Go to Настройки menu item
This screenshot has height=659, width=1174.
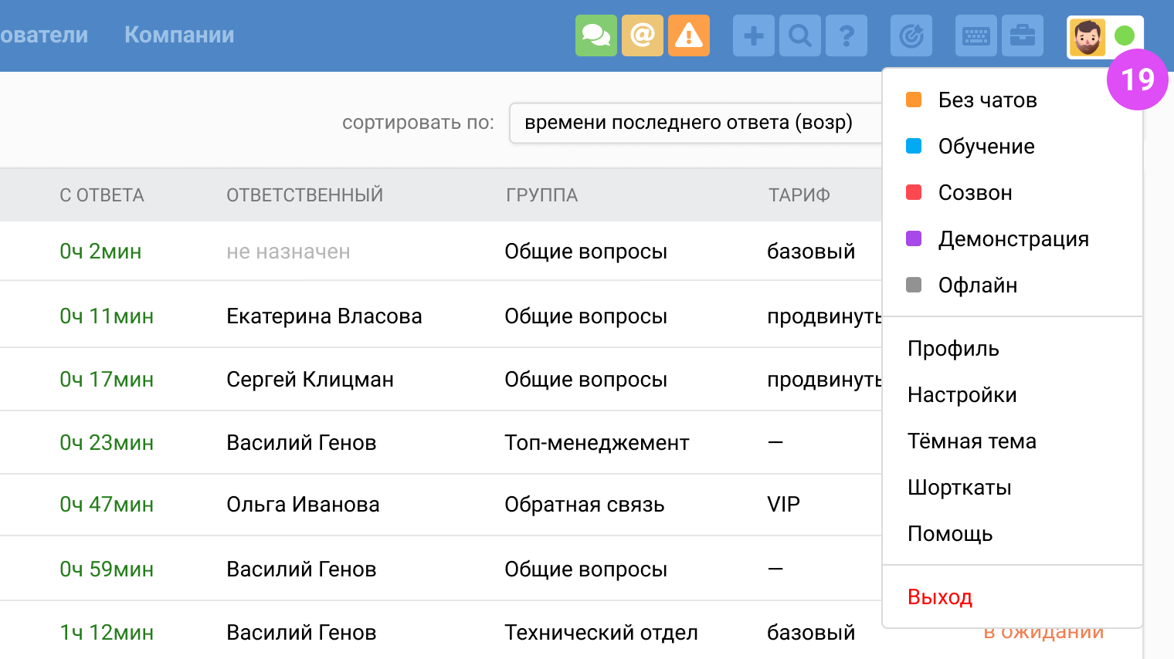[962, 395]
